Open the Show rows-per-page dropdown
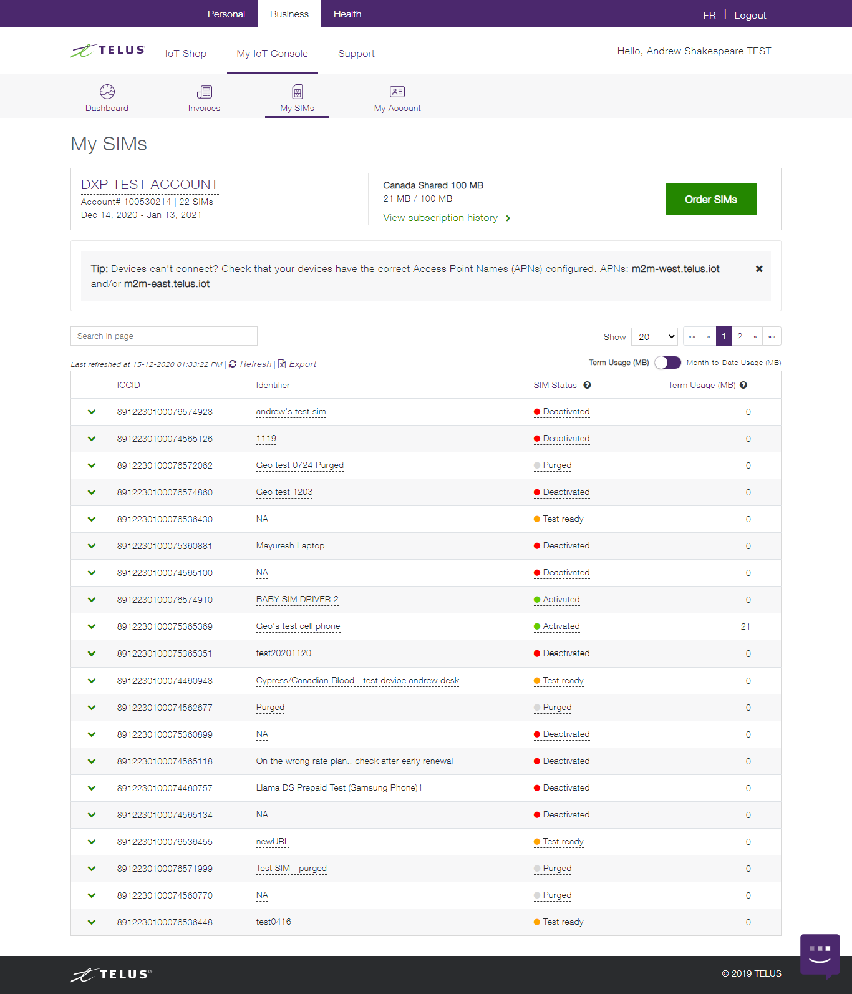Viewport: 852px width, 994px height. [x=654, y=336]
